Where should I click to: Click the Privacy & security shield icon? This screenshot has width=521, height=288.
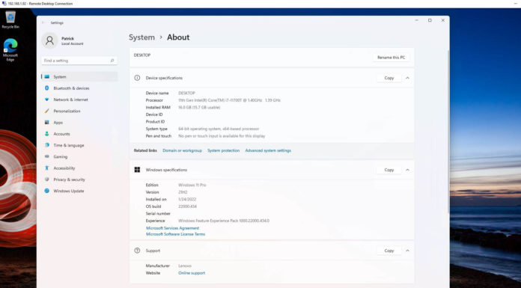tap(47, 180)
